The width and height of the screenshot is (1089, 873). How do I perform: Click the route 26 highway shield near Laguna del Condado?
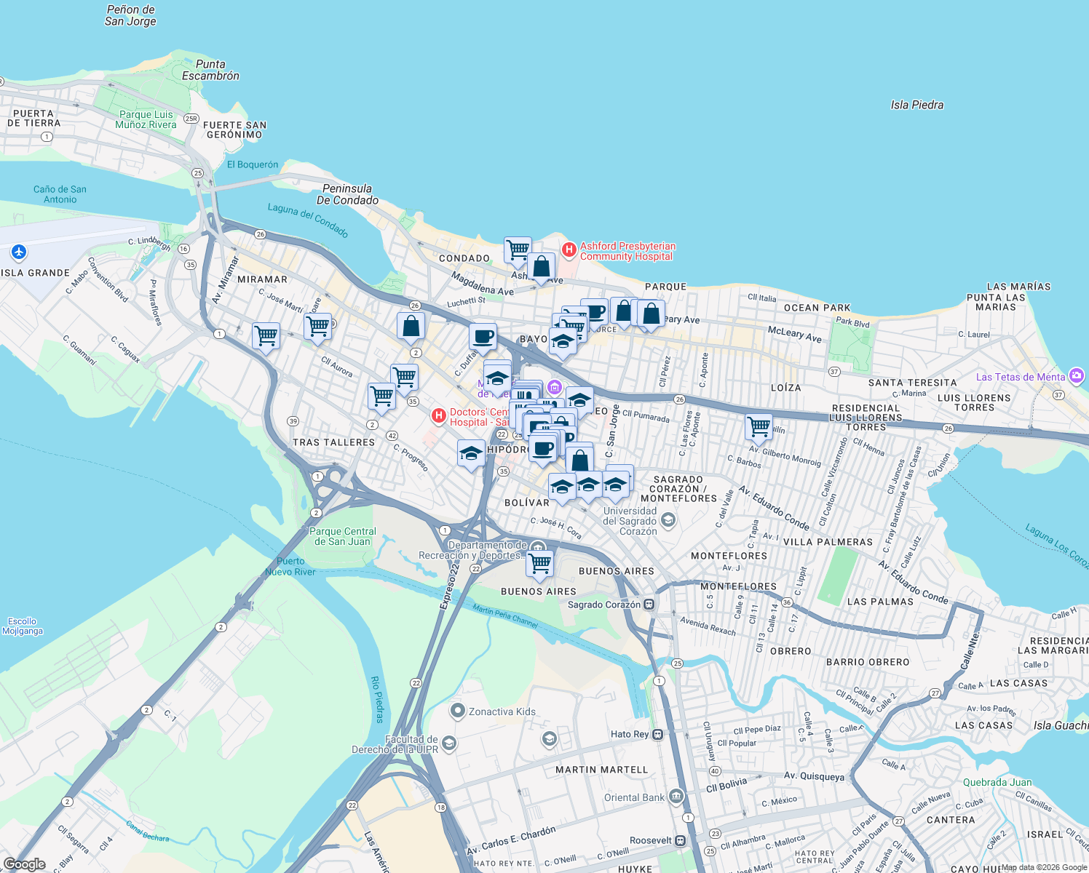pyautogui.click(x=261, y=233)
